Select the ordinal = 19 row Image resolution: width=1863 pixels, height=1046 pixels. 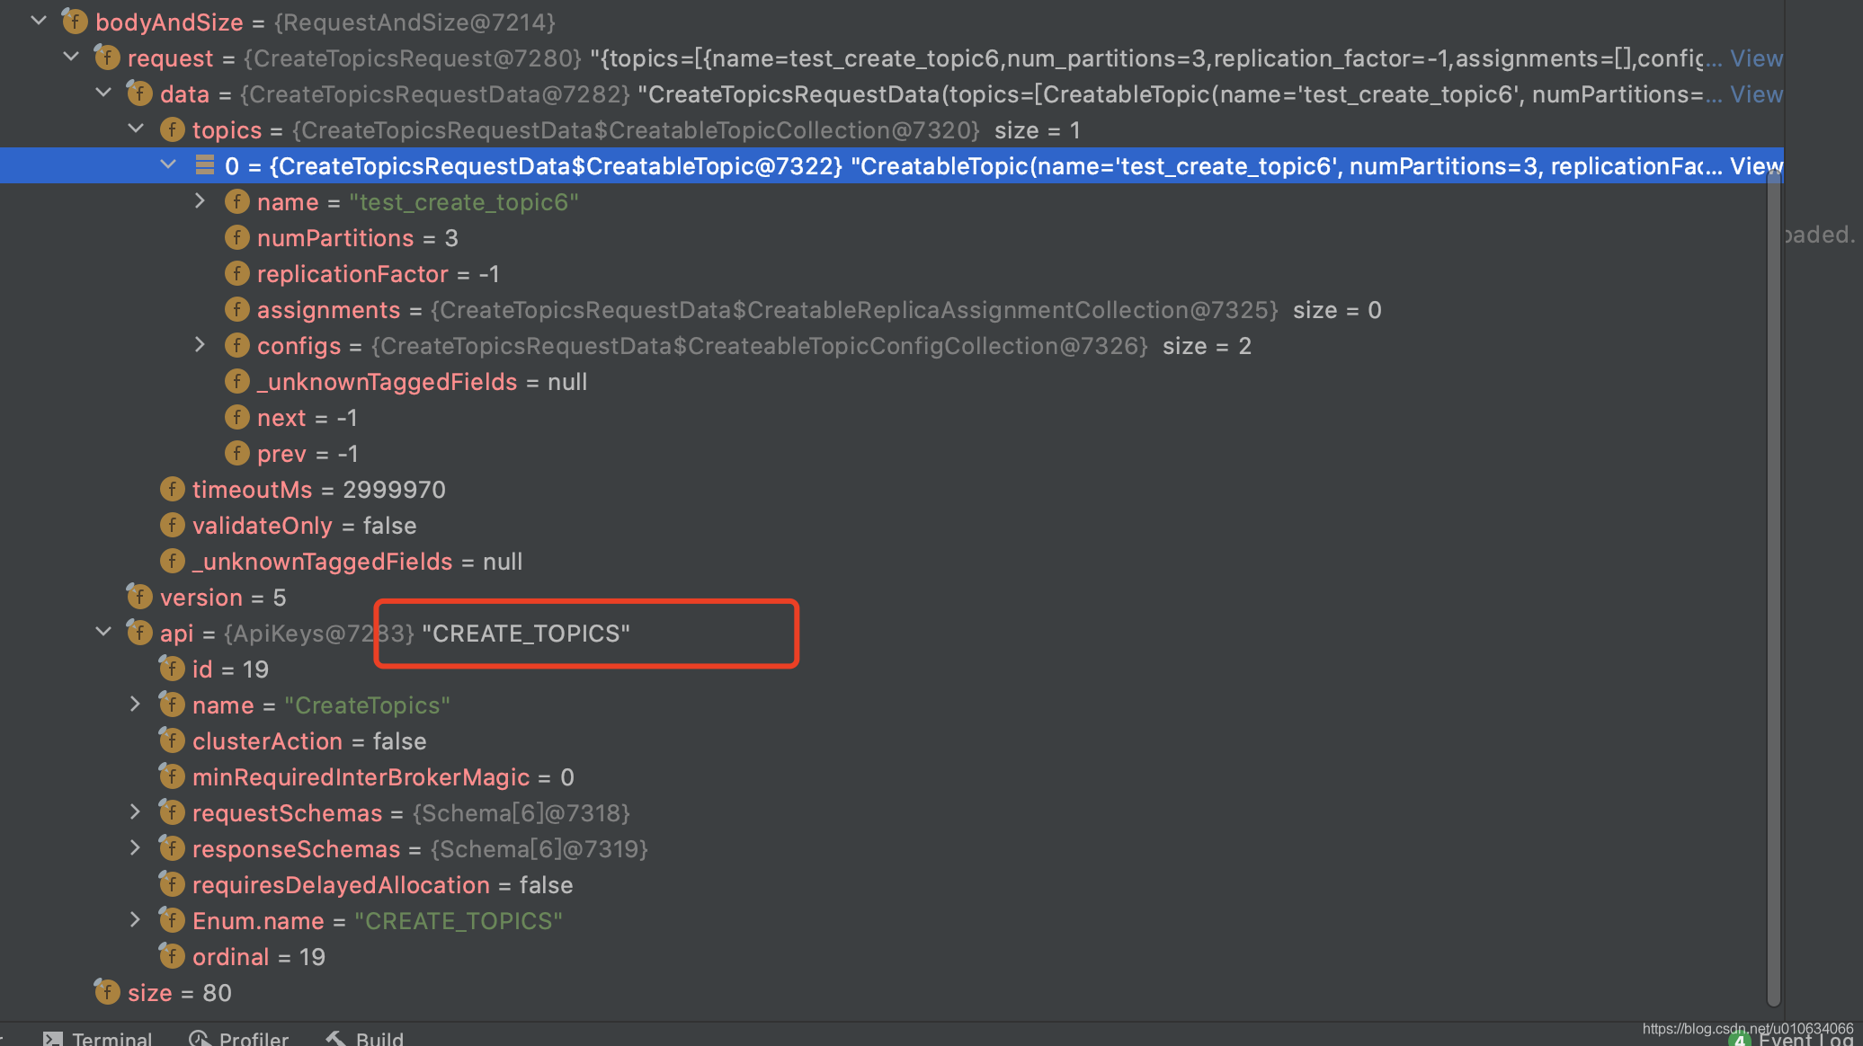[x=892, y=957]
